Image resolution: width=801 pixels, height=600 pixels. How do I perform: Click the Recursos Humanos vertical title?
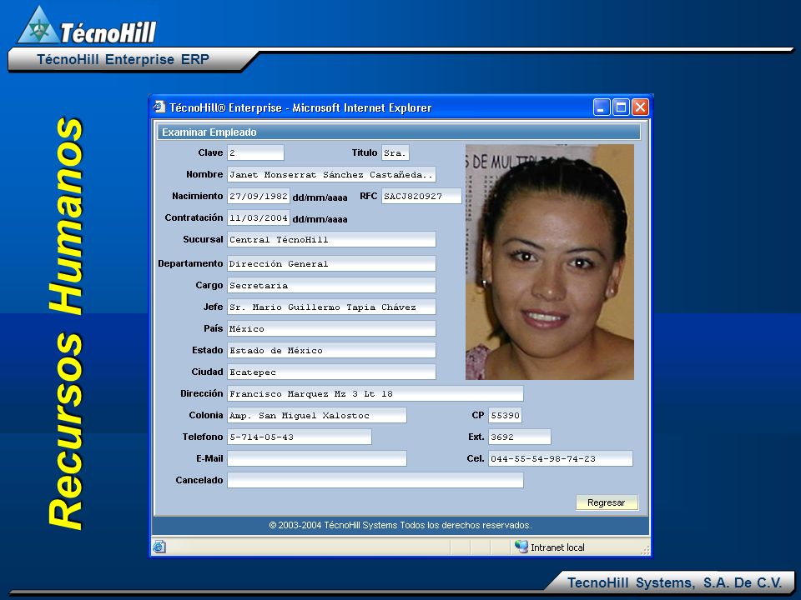pyautogui.click(x=67, y=323)
